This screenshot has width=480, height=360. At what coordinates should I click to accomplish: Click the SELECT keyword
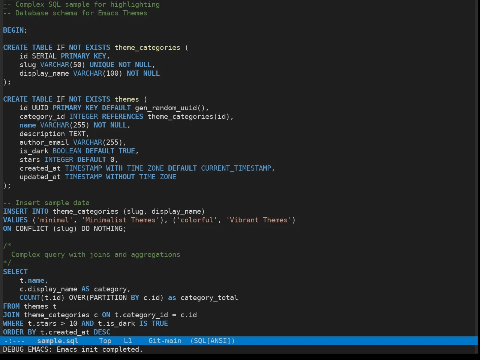(x=15, y=272)
